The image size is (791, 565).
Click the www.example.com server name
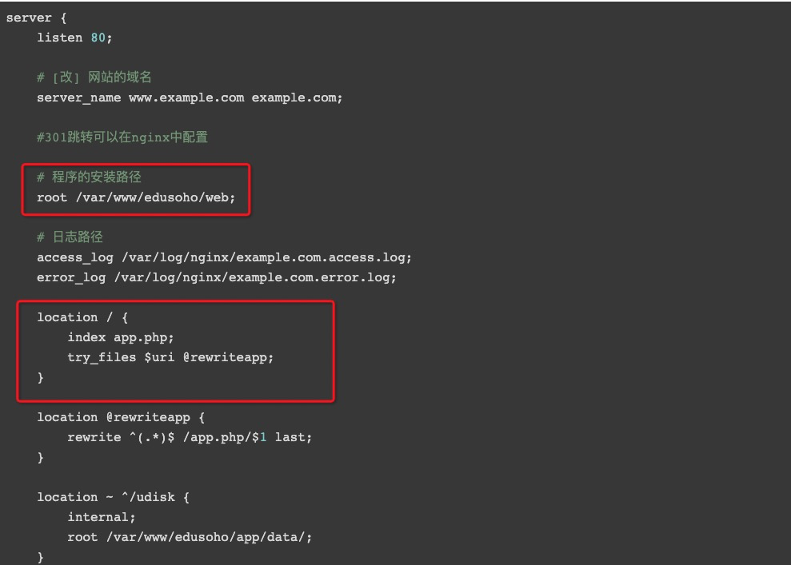point(186,97)
